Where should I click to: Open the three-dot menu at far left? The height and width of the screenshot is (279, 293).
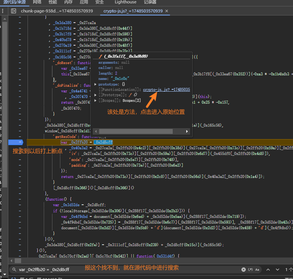coord(3,11)
